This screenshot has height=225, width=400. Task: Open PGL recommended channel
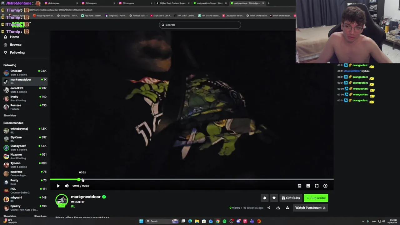[25, 190]
